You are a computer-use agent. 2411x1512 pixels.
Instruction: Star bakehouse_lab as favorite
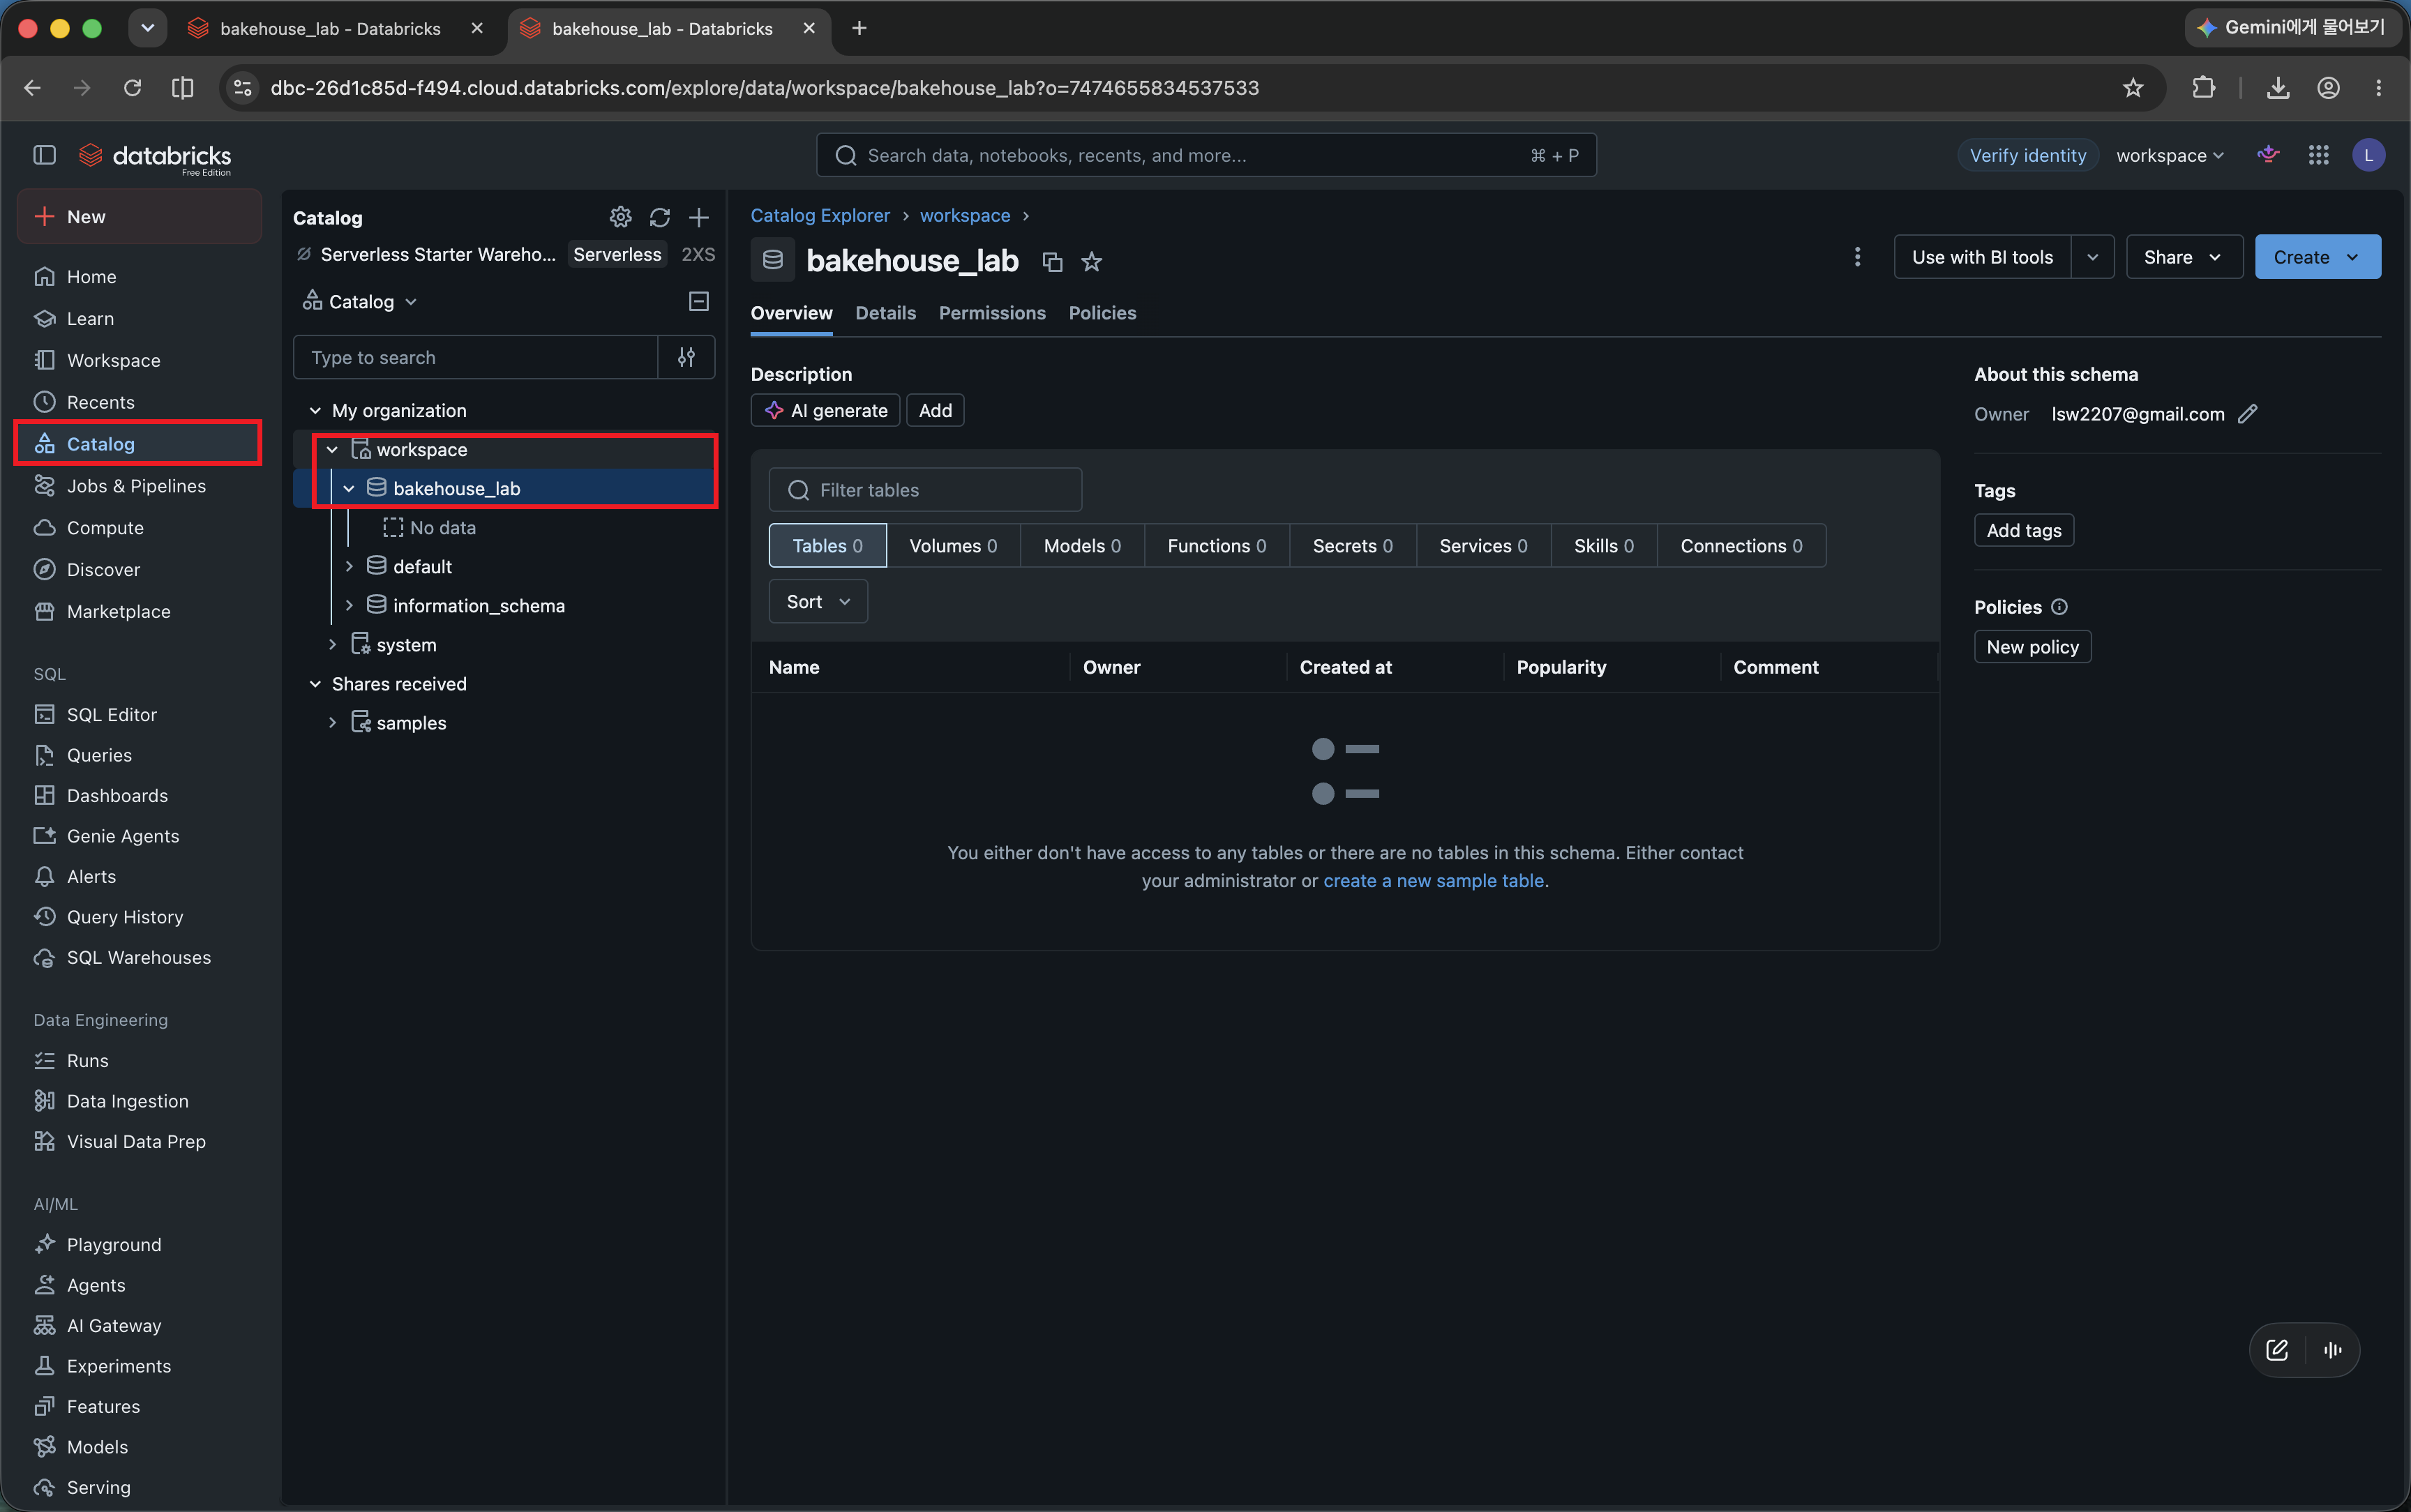pos(1092,262)
